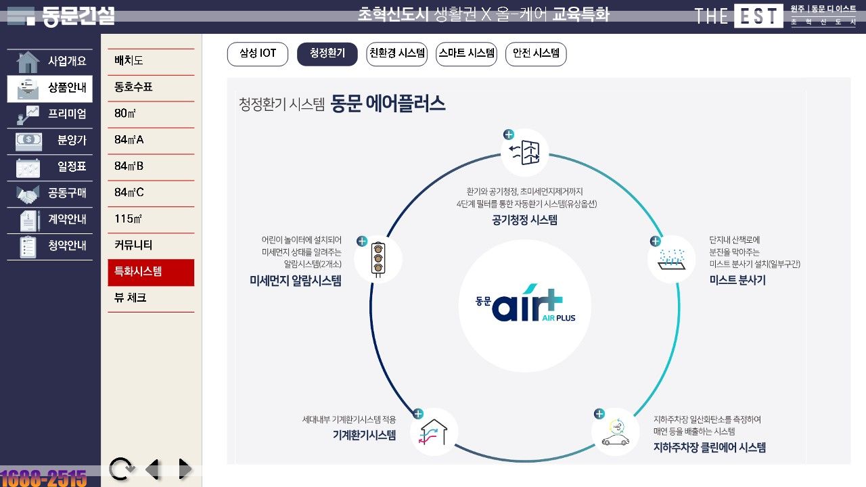Click the 미스트 분사기 spray icon
This screenshot has width=866, height=487.
point(671,258)
